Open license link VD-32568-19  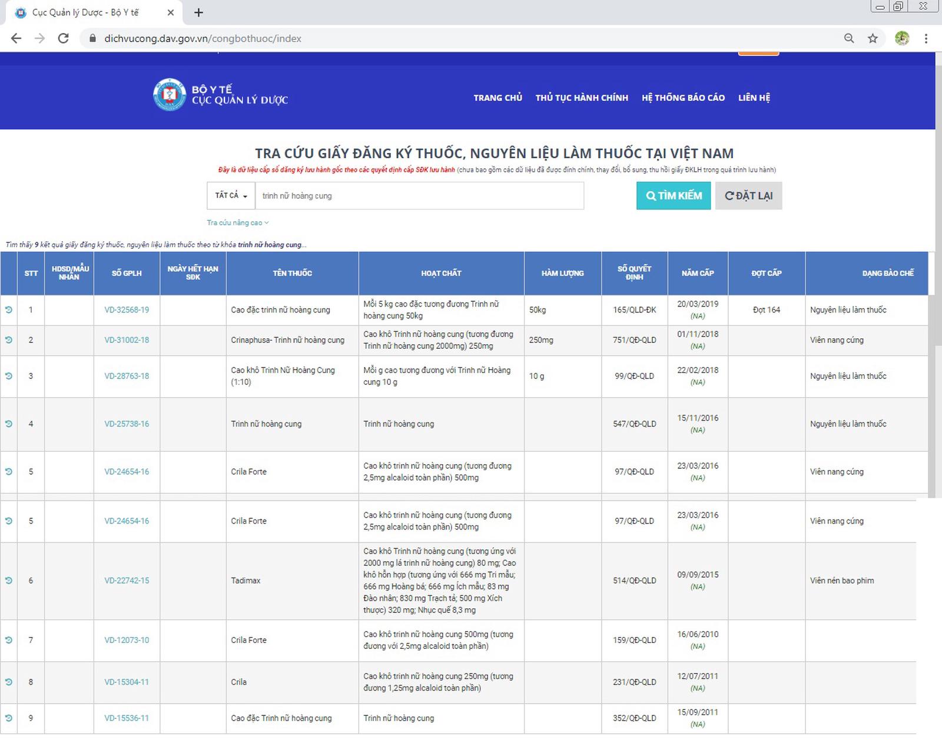127,310
